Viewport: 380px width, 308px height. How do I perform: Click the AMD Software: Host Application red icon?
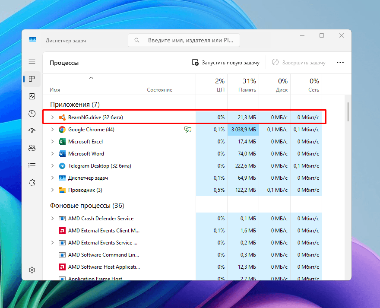click(62, 267)
